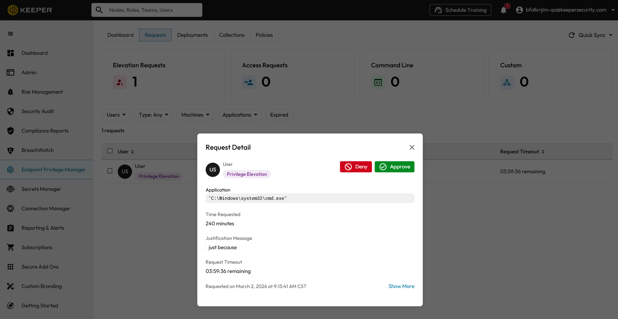This screenshot has height=319, width=618.
Task: Click the Reporting & Alerts clipboard icon
Action: pos(10,228)
